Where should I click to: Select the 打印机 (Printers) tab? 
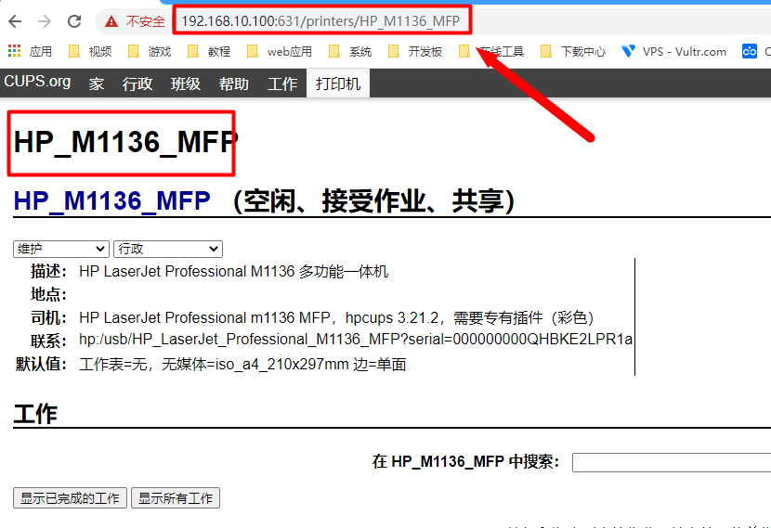pyautogui.click(x=338, y=84)
